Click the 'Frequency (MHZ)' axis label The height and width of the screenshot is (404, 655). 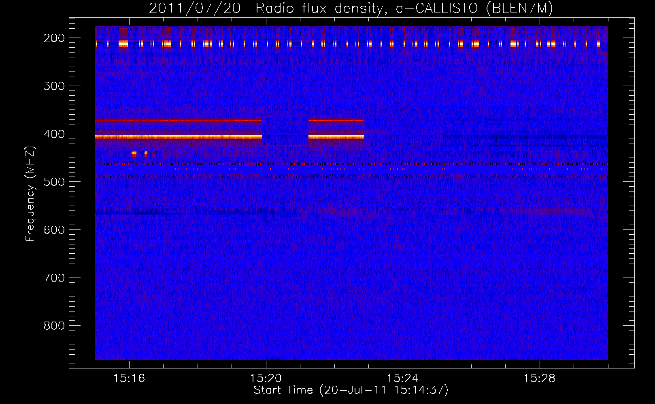click(30, 194)
